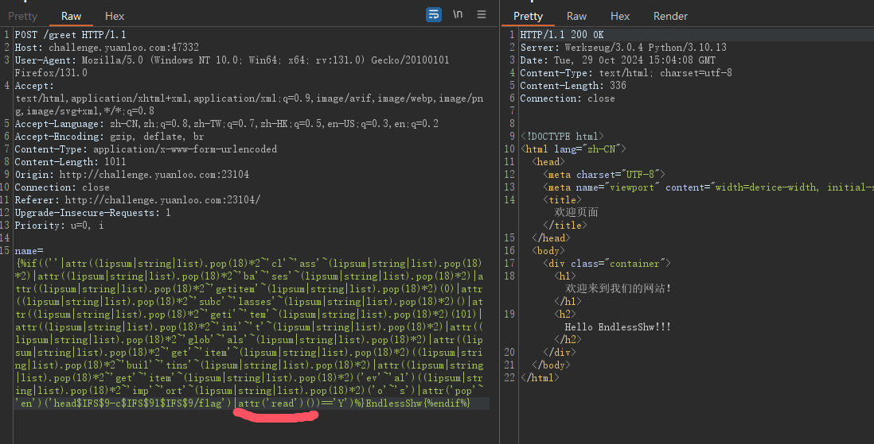This screenshot has height=444, width=874.
Task: Click the closing </h1> tag
Action: pyautogui.click(x=568, y=302)
